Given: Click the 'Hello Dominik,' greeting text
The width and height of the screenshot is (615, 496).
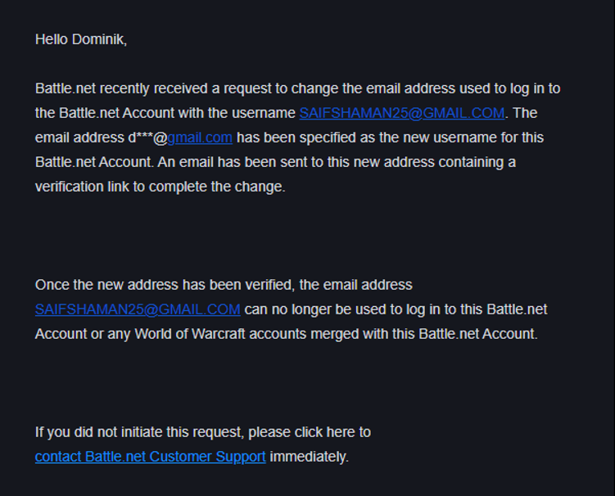Looking at the screenshot, I should coord(80,39).
